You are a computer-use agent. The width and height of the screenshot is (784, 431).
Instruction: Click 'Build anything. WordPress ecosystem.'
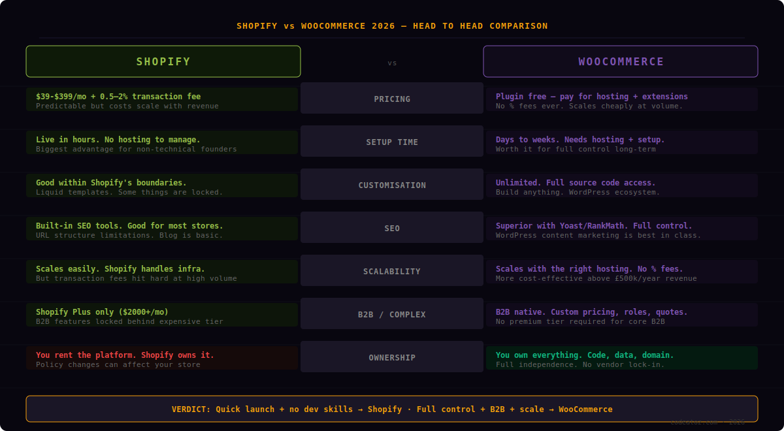pos(578,192)
